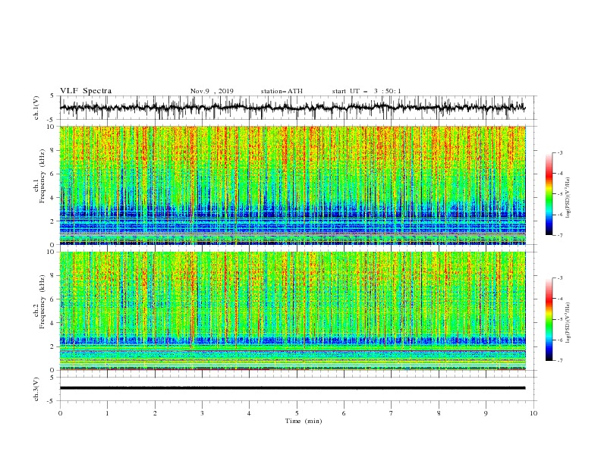Click the '4' kHz tick on ch.1 axis

tap(53, 198)
